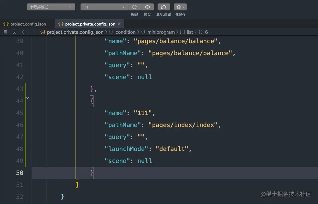
Task: Select the project.private.config.json tab
Action: point(90,24)
